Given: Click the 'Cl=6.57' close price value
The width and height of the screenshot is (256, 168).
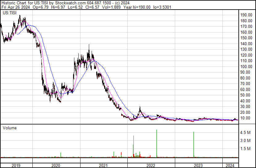Looking at the screenshot, I should [x=93, y=7].
